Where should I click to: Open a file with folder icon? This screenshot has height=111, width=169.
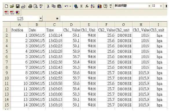point(12,6)
